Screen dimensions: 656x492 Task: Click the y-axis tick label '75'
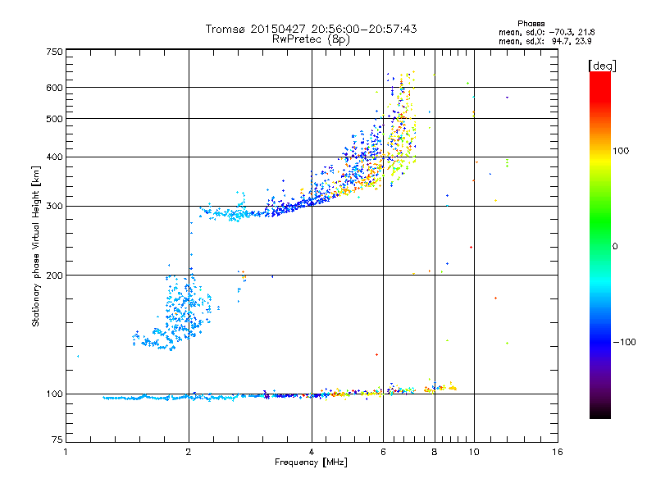pos(57,440)
